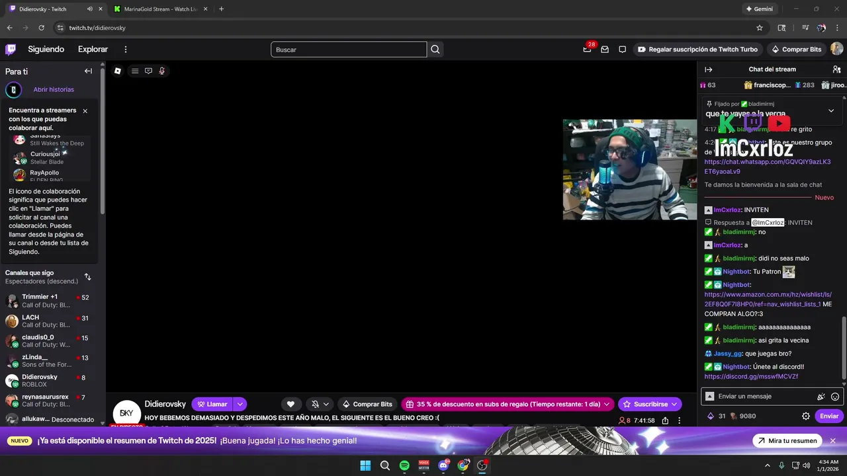Screen dimensions: 847x476
Task: Open the celebration party popper icon
Action: click(821, 397)
